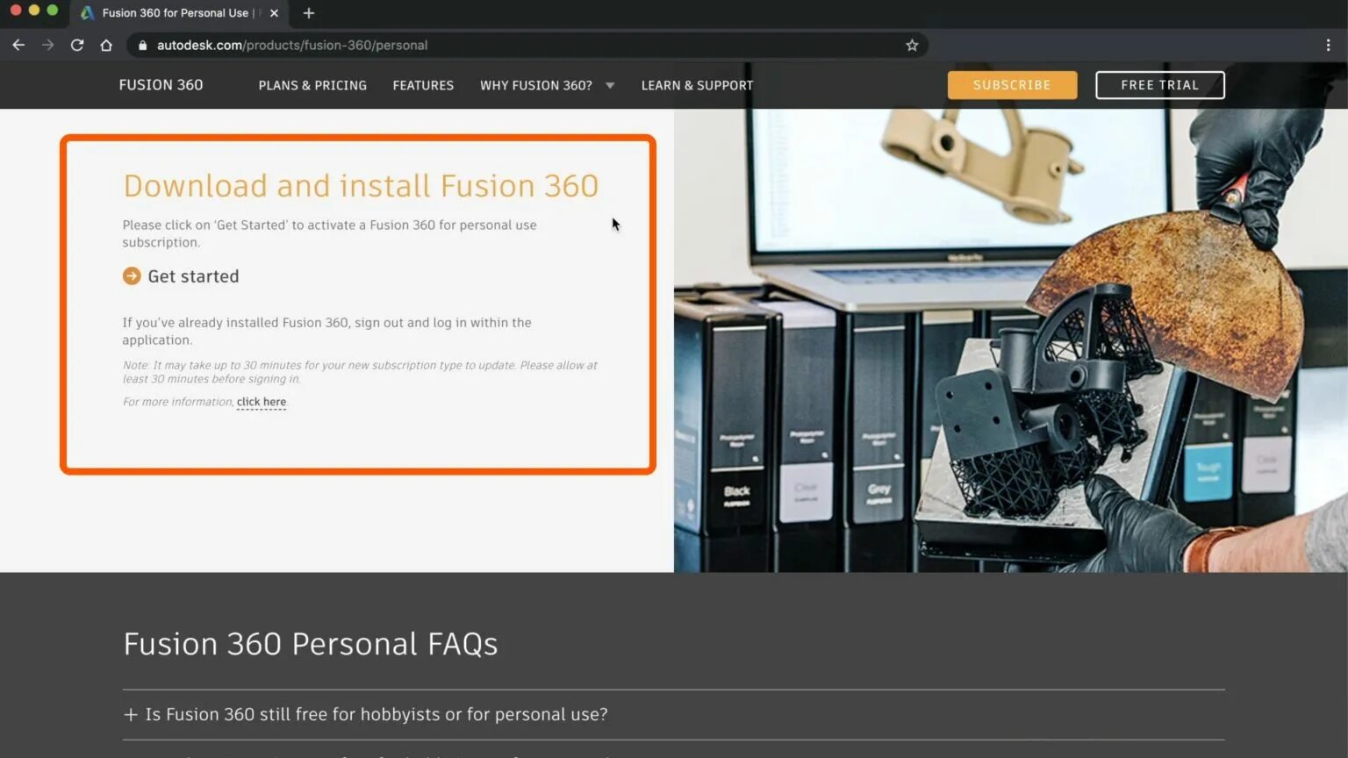Bookmark this page using the star icon
This screenshot has width=1348, height=758.
pyautogui.click(x=912, y=45)
